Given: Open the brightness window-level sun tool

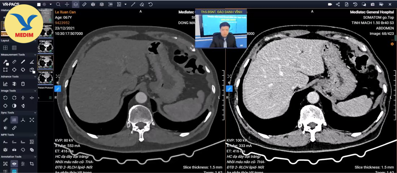Looking at the screenshot, I should click(44, 4).
